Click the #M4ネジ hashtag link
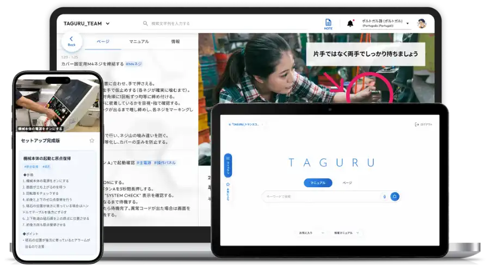 pyautogui.click(x=134, y=64)
